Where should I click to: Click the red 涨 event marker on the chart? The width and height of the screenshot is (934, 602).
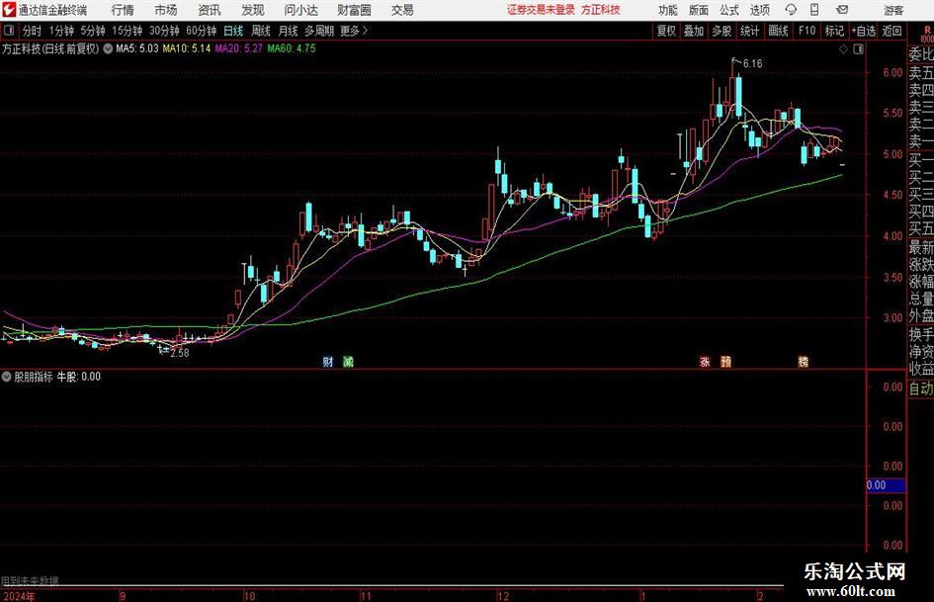click(x=705, y=361)
